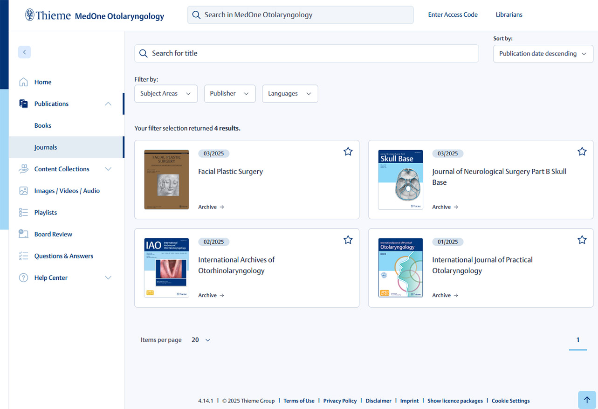Viewport: 598px width, 409px height.
Task: Click the Enter Access Code link
Action: (x=453, y=14)
